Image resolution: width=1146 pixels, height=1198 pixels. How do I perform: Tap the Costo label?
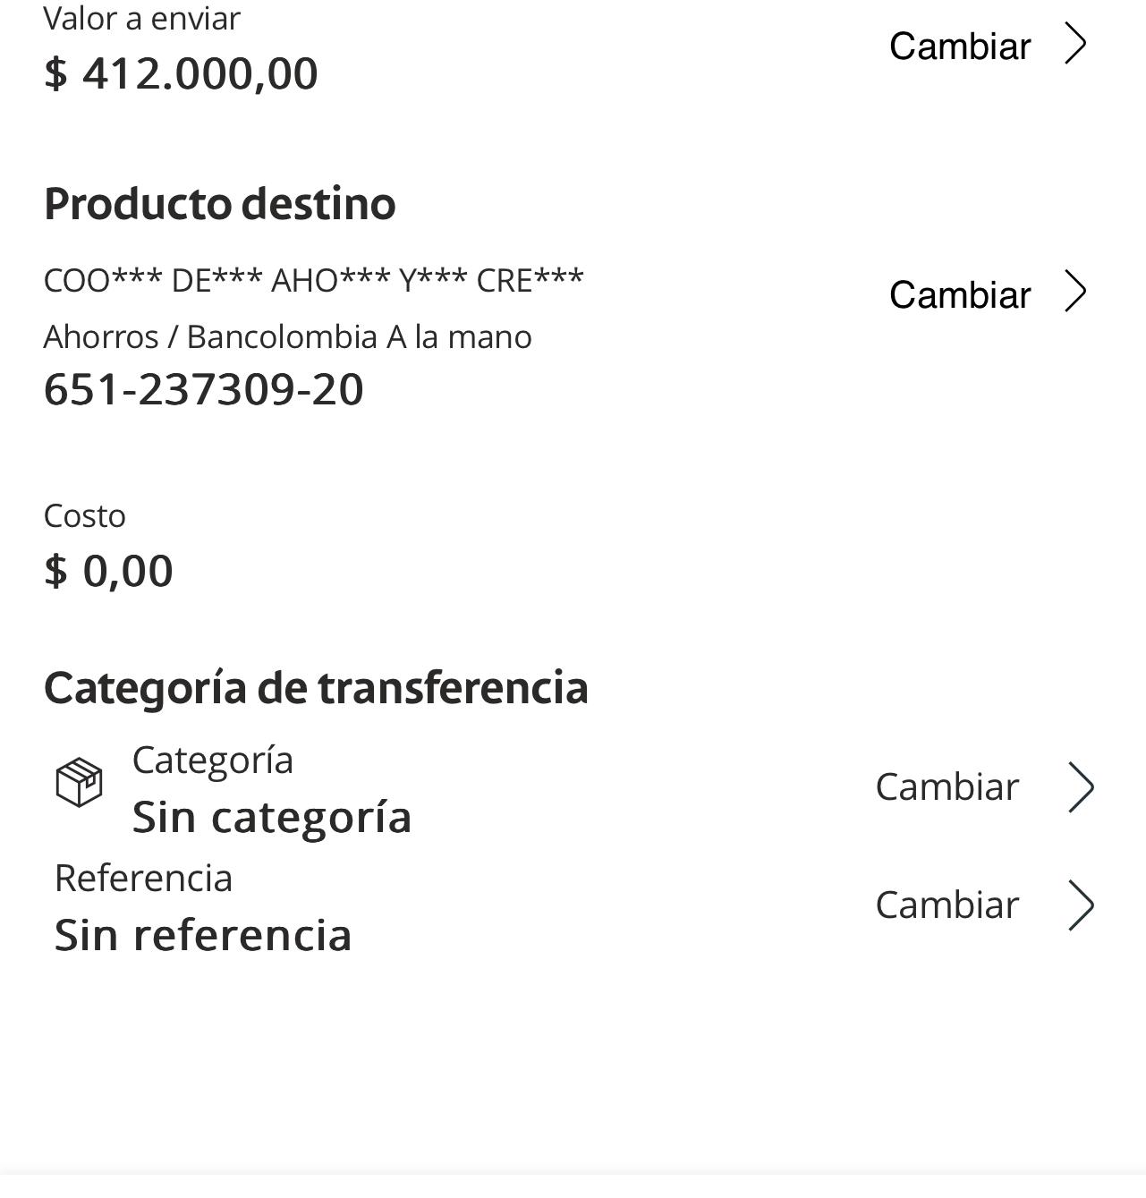click(x=85, y=516)
